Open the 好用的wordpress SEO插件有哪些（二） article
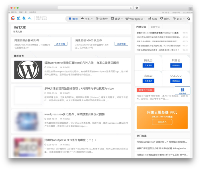 (x=70, y=140)
